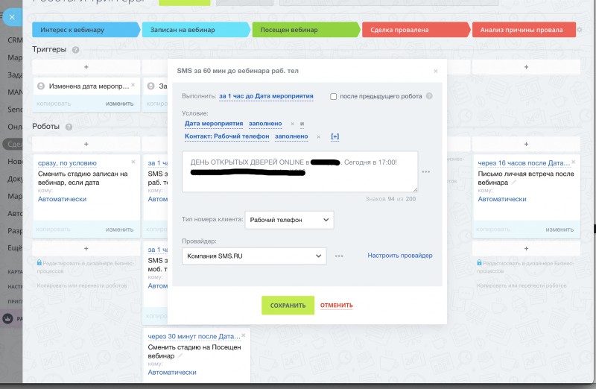This screenshot has height=389, width=596.
Task: Follow the 'Настроить провайдер' link
Action: pyautogui.click(x=400, y=256)
